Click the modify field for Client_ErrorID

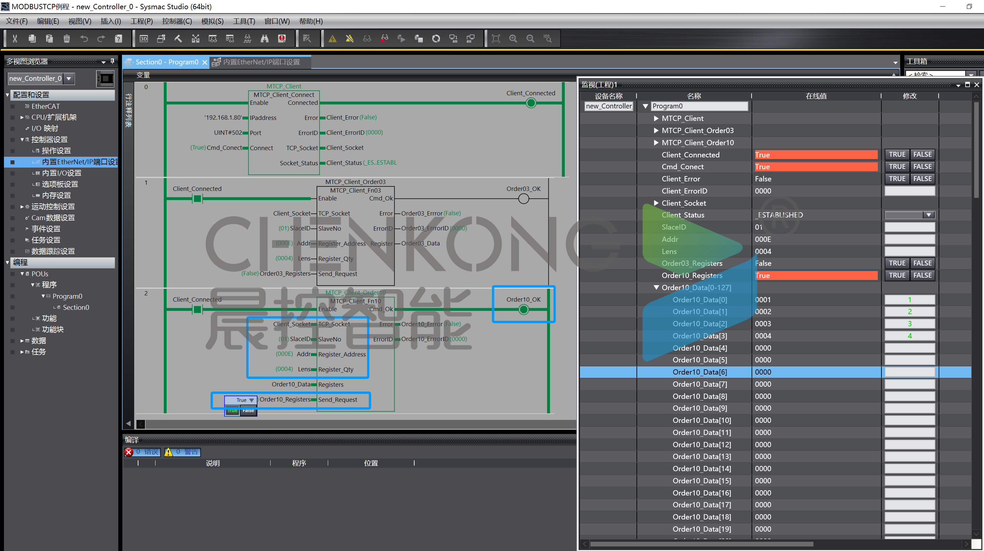(x=909, y=191)
